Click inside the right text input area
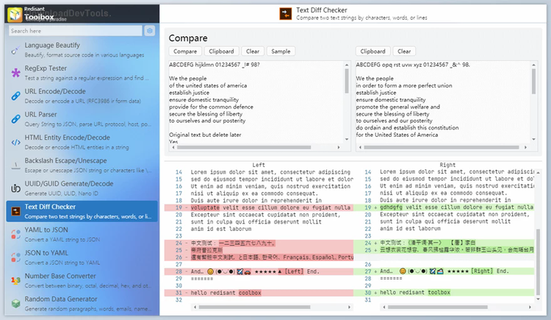The height and width of the screenshot is (320, 551). click(x=443, y=102)
